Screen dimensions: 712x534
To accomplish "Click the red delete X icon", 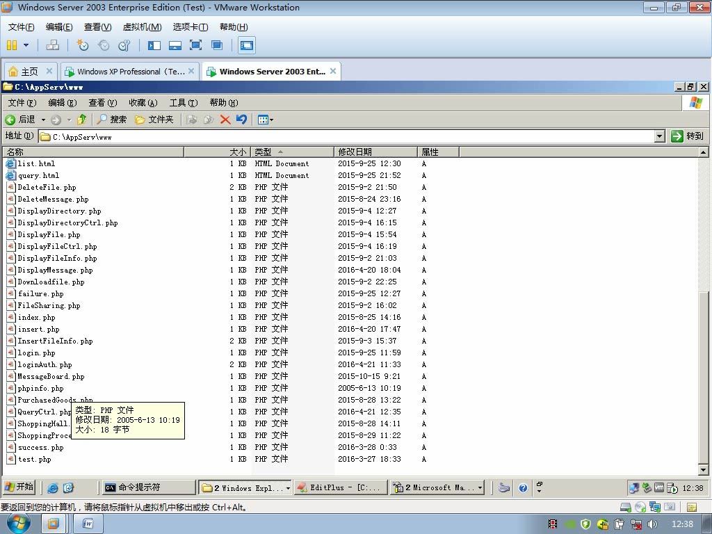I will [225, 120].
